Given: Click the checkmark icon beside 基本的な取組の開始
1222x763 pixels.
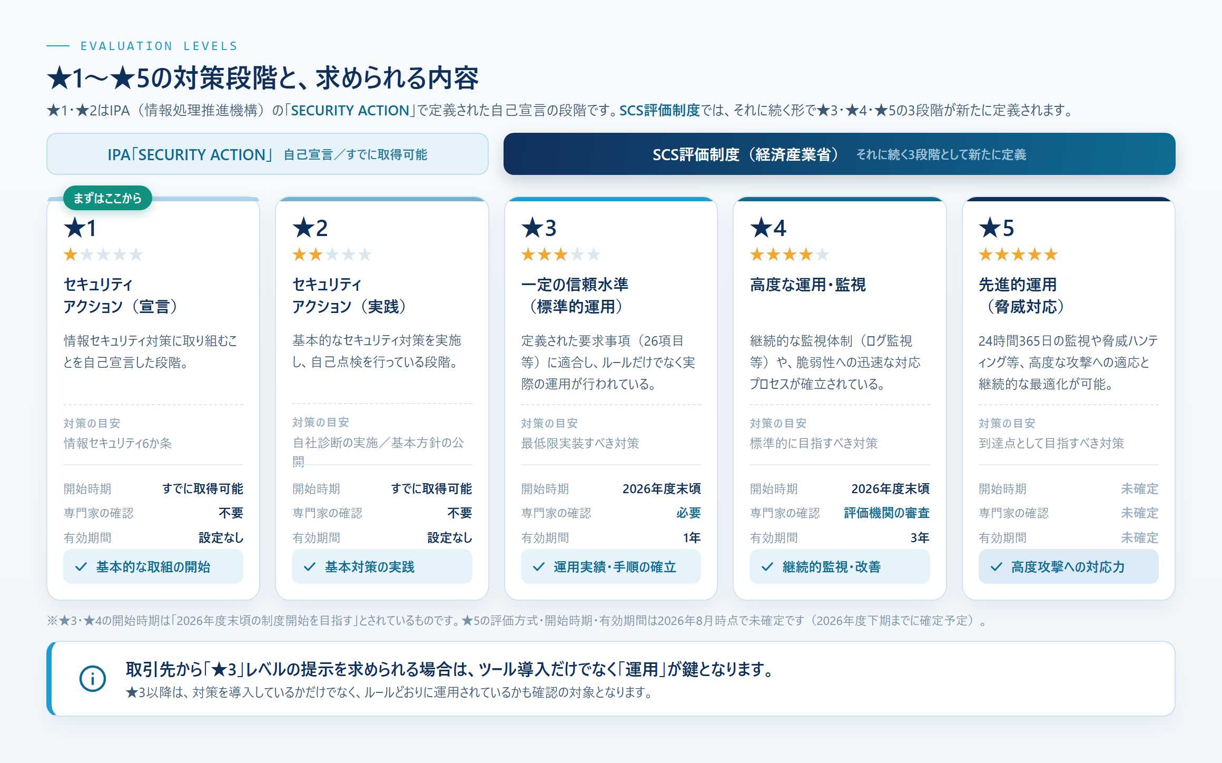Looking at the screenshot, I should click(x=81, y=567).
